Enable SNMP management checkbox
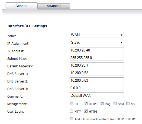Viewport: 142px width, 124px height. tap(115, 104)
